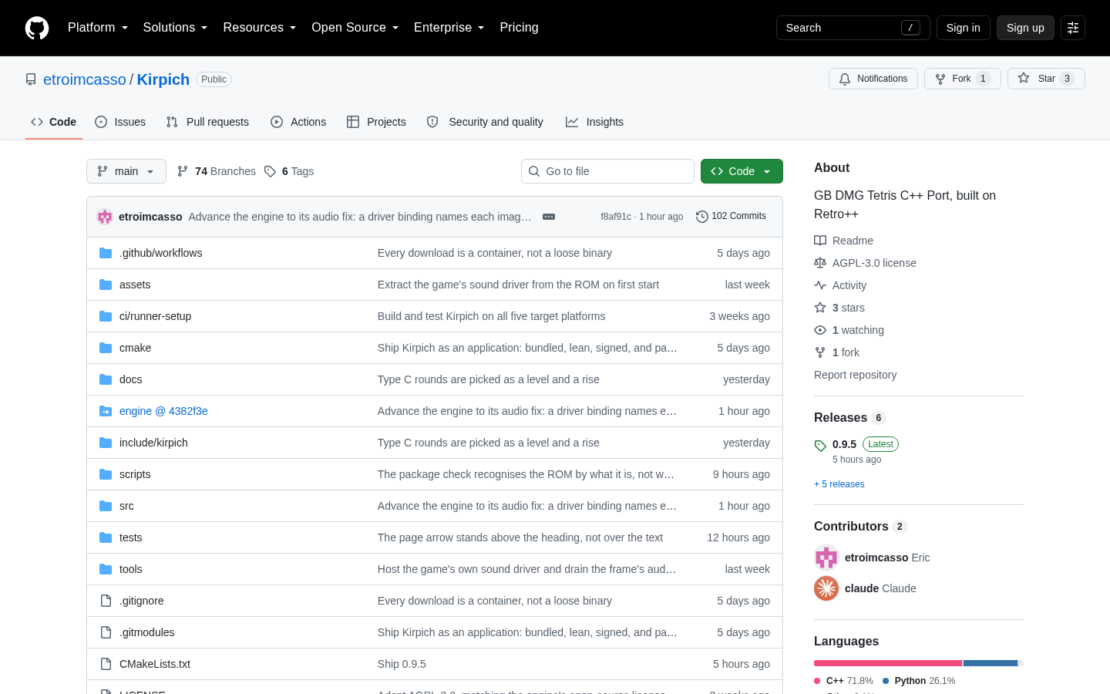Open the GitHub homepage logo
The height and width of the screenshot is (694, 1110).
[x=37, y=28]
